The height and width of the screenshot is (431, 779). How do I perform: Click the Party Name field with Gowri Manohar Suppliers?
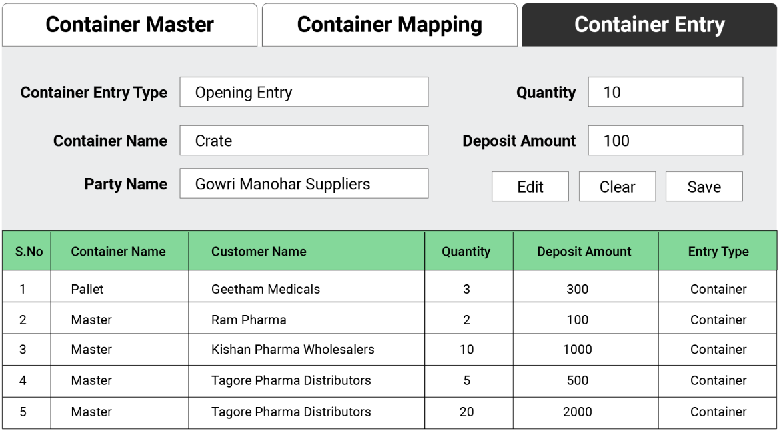pyautogui.click(x=303, y=183)
